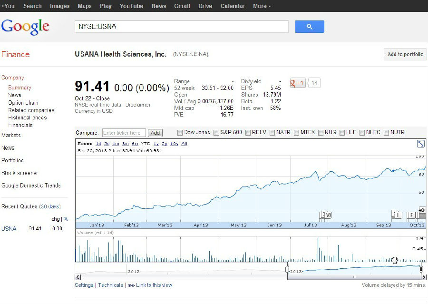
Task: Toggle the NUTR comparison checkbox
Action: tap(386, 133)
